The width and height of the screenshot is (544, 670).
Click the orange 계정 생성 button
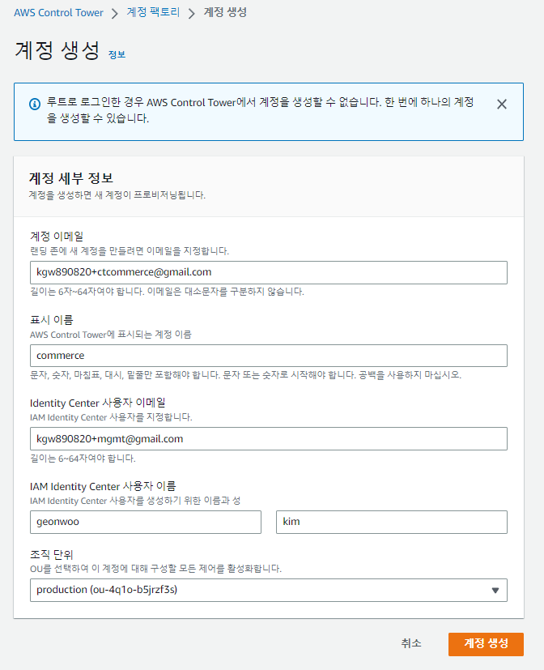point(486,644)
